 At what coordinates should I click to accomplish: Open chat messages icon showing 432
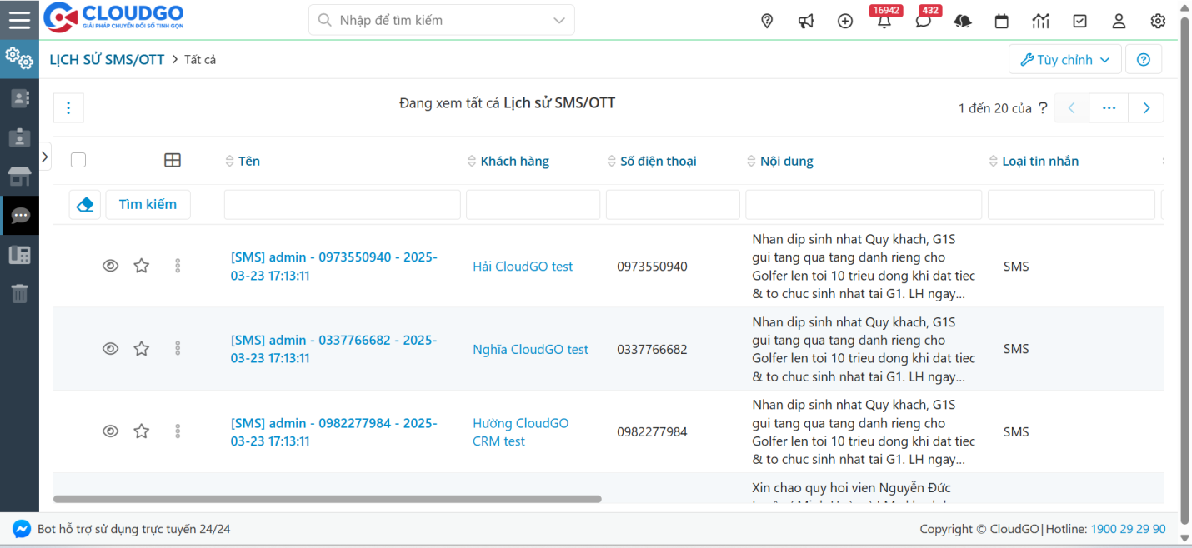(x=923, y=21)
